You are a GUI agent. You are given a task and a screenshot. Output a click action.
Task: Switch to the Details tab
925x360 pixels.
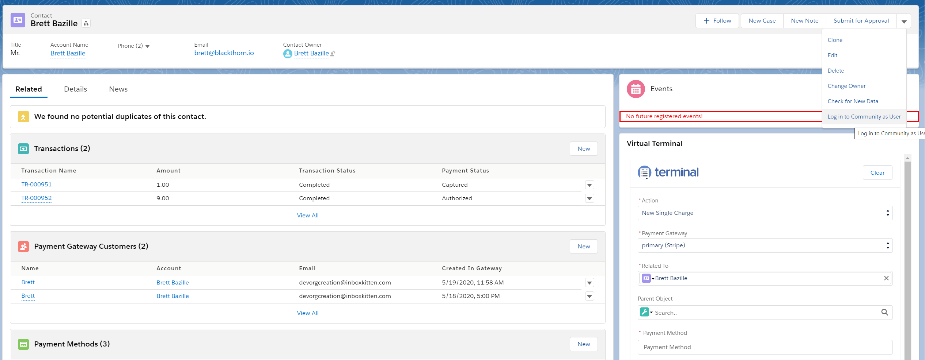point(75,89)
